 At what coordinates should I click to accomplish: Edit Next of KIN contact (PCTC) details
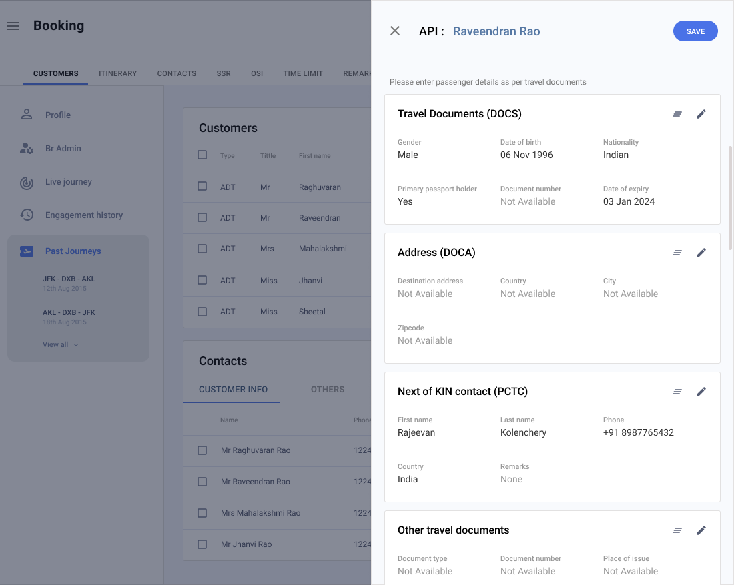coord(701,392)
